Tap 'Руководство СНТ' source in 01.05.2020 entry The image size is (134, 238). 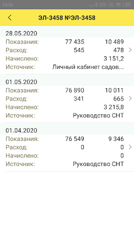pos(98,115)
